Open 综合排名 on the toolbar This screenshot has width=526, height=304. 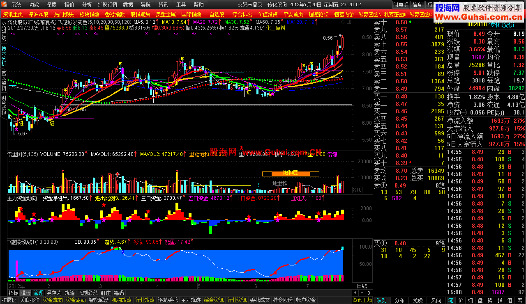click(242, 14)
